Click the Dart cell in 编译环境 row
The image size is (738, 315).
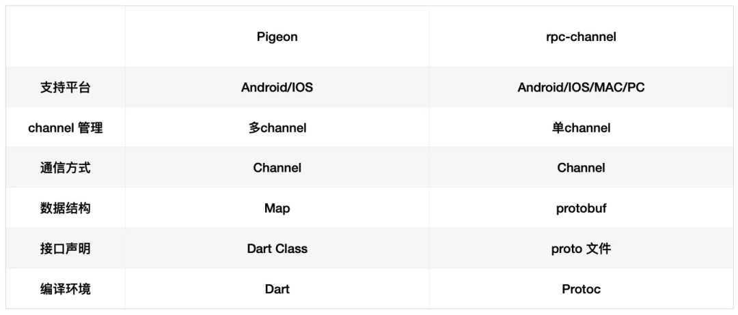coord(277,288)
